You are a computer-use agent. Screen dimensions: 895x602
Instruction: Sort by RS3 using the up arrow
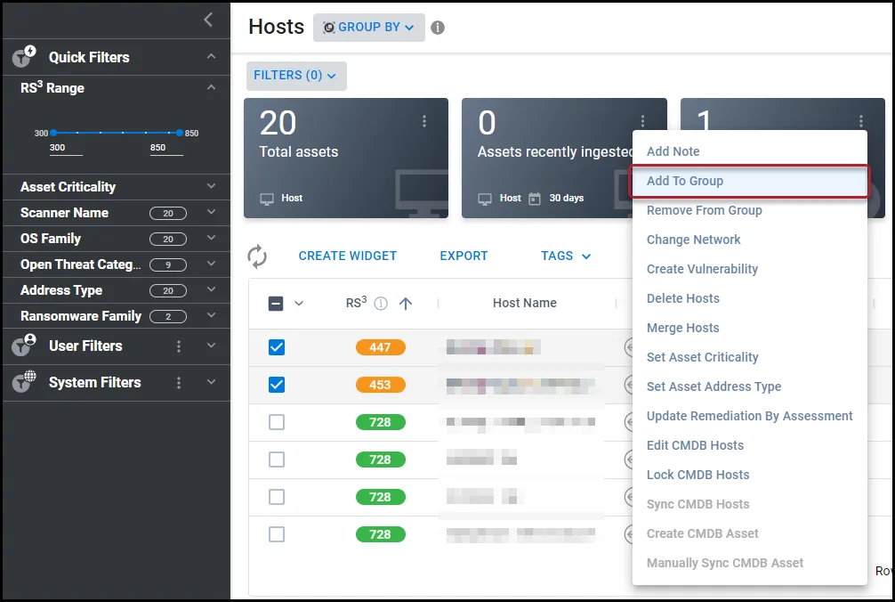pos(406,304)
